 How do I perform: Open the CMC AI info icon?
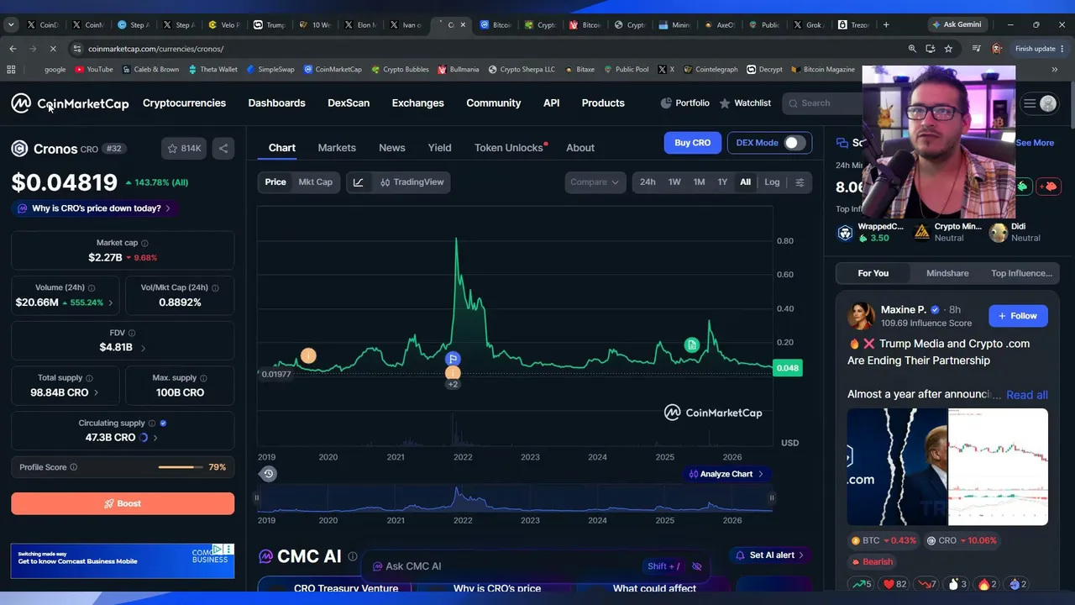(x=353, y=556)
